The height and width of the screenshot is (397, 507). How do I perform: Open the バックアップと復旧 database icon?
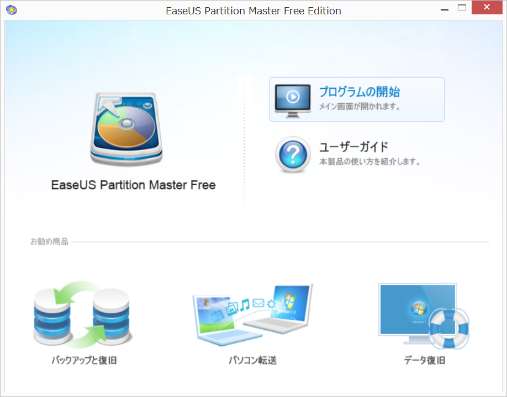83,314
